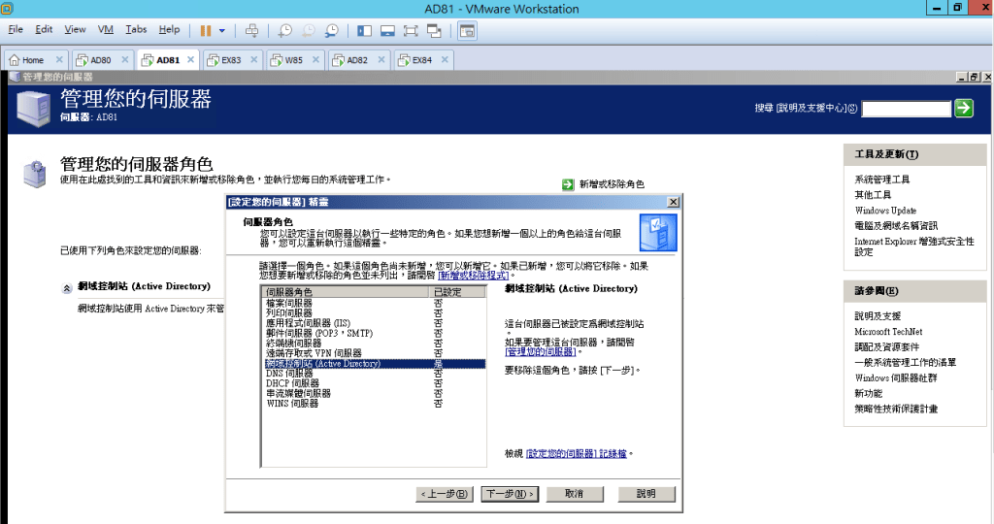Click the green search arrow button
The width and height of the screenshot is (994, 524).
pos(963,108)
